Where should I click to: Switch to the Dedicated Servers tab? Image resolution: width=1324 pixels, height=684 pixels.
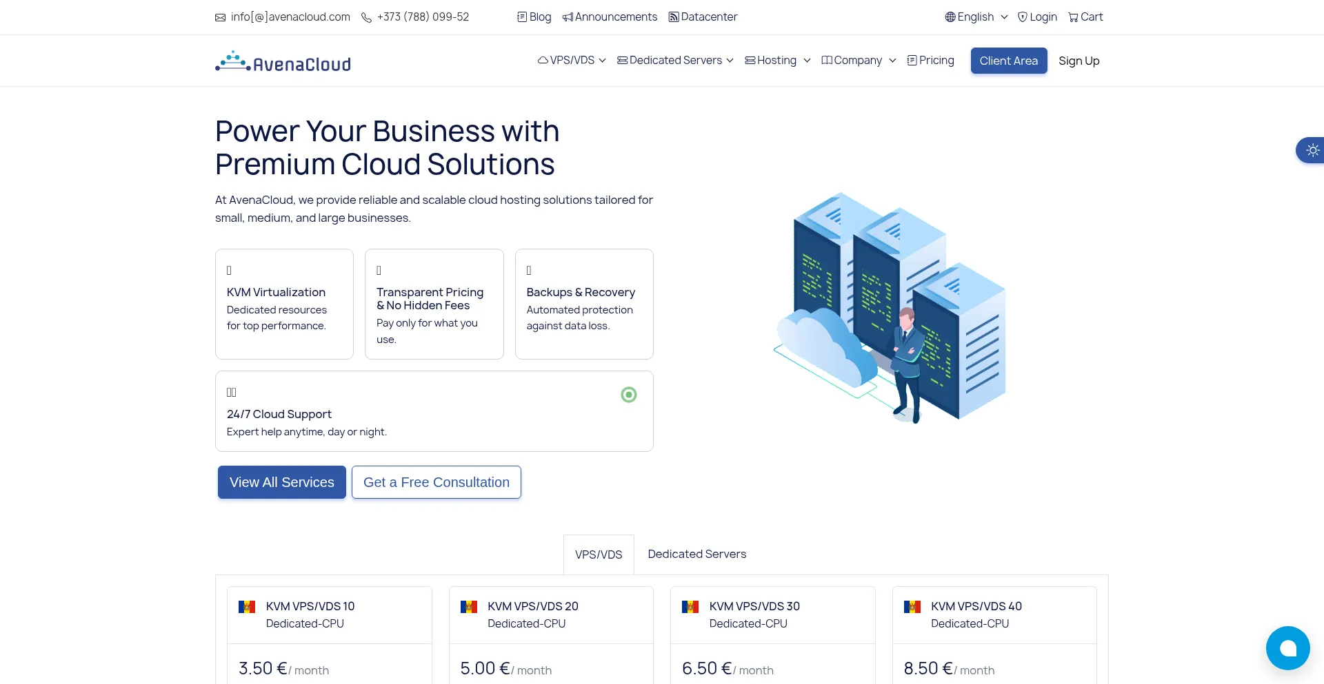pos(696,555)
